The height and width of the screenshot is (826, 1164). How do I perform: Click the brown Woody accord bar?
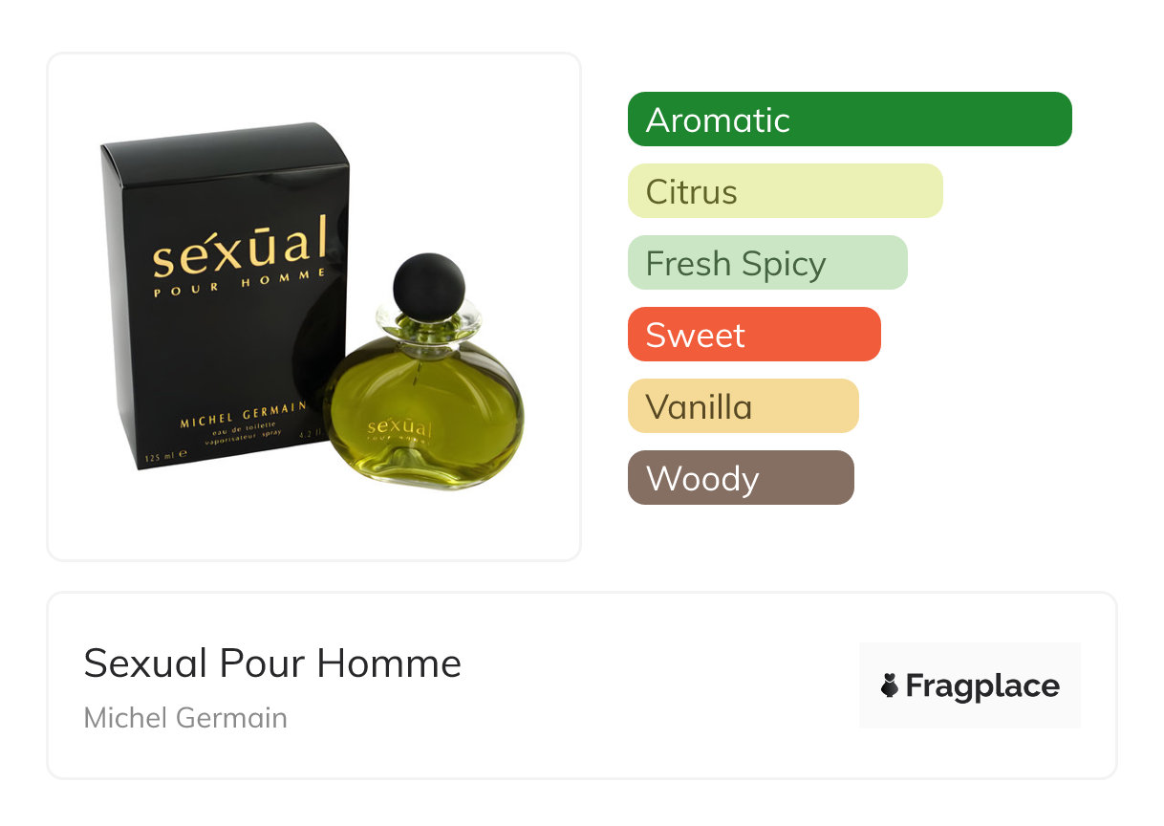(x=741, y=478)
